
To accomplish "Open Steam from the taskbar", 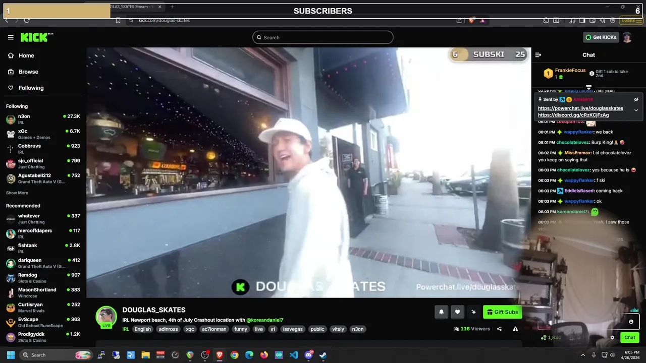I will click(x=323, y=355).
